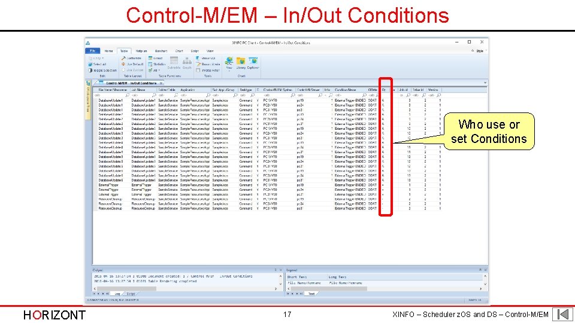575x323 pixels.
Task: Open the document tab list dropdown arrow
Action: coord(485,83)
